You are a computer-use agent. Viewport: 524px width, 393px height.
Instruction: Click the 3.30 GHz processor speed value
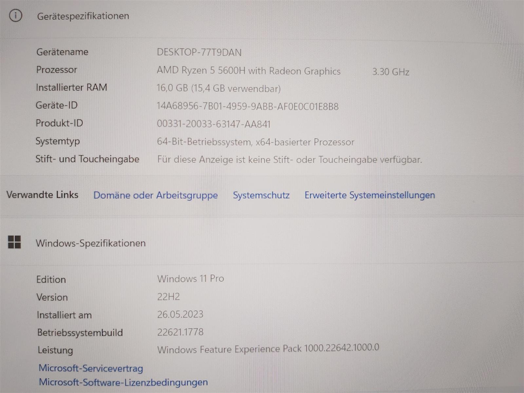pos(391,72)
